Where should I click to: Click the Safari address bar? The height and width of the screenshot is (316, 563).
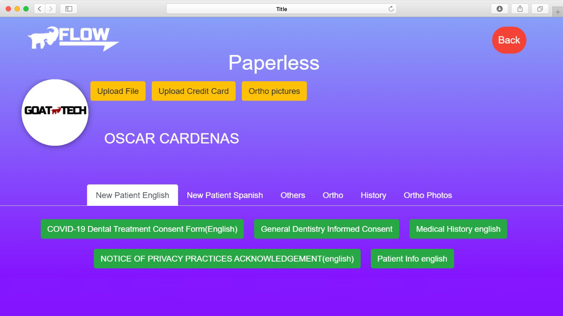tap(281, 9)
